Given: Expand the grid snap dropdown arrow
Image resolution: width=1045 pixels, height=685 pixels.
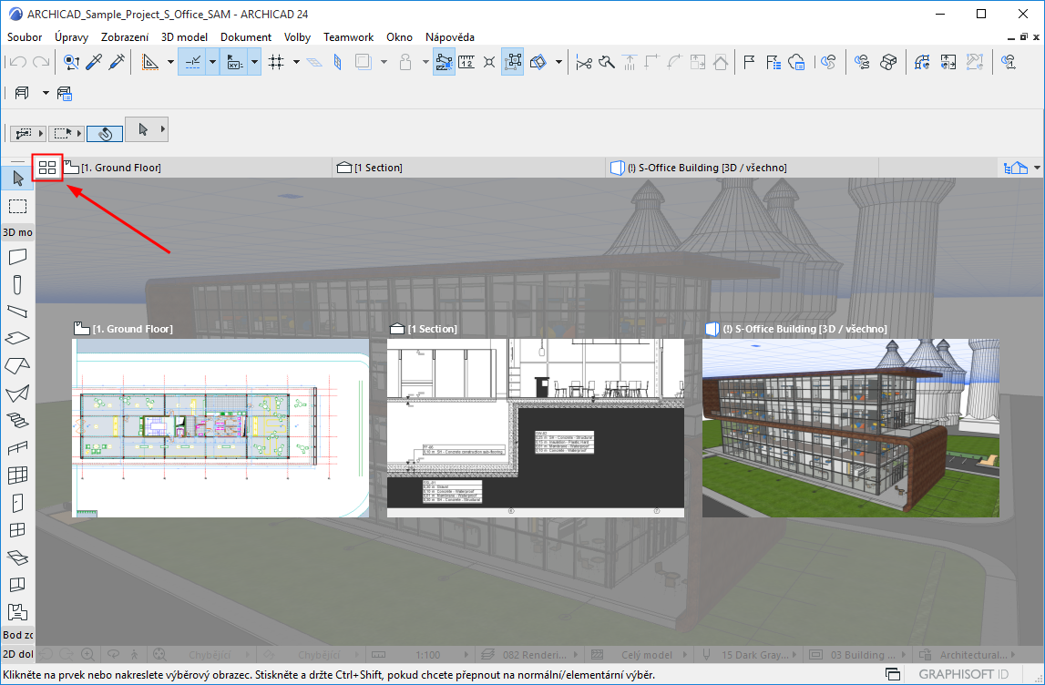Looking at the screenshot, I should click(295, 62).
